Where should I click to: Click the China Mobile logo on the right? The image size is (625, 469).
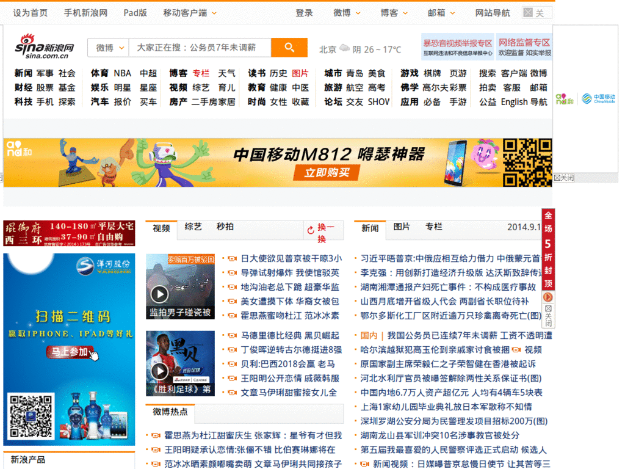click(600, 100)
